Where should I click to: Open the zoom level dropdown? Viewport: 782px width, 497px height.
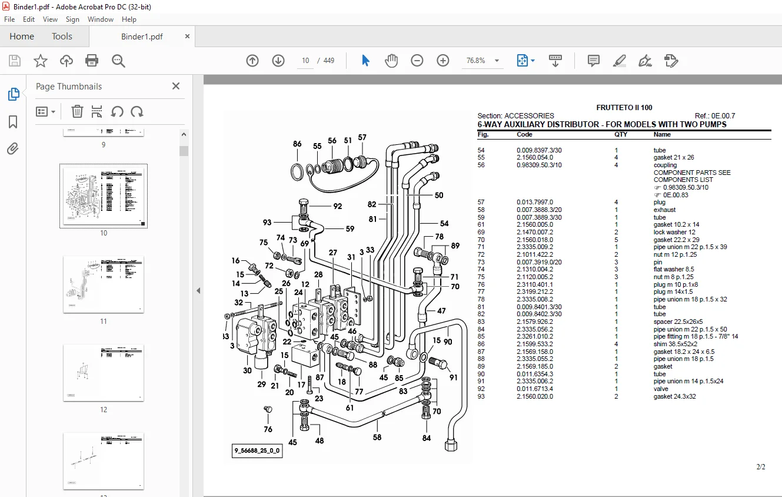(497, 61)
